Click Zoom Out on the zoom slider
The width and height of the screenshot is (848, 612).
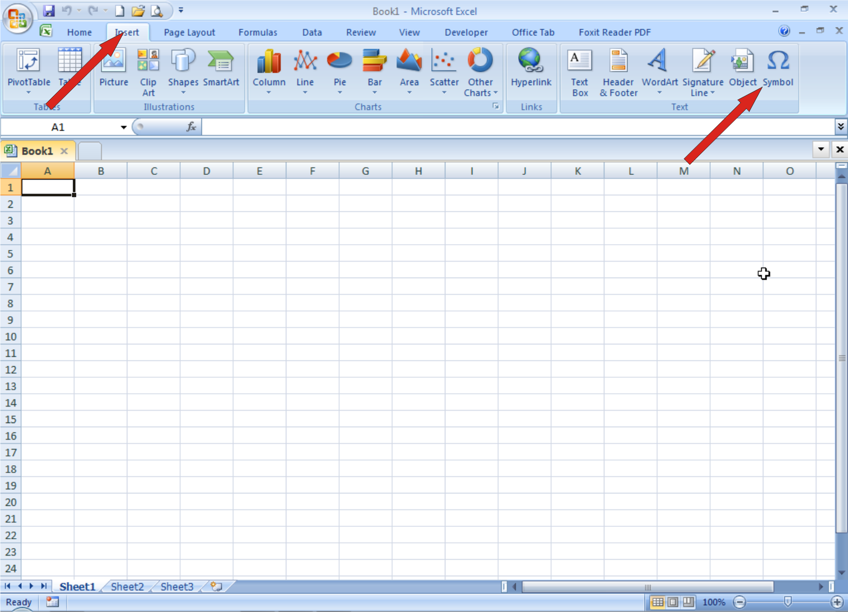(x=739, y=602)
